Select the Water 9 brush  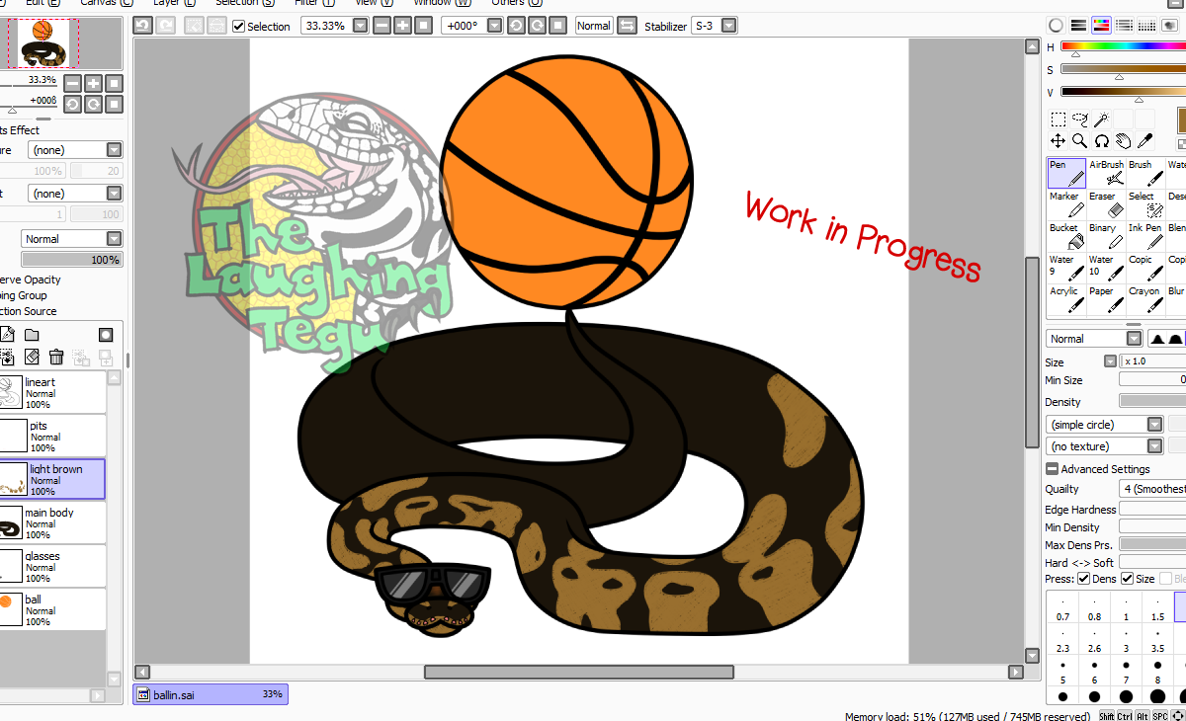click(1067, 268)
